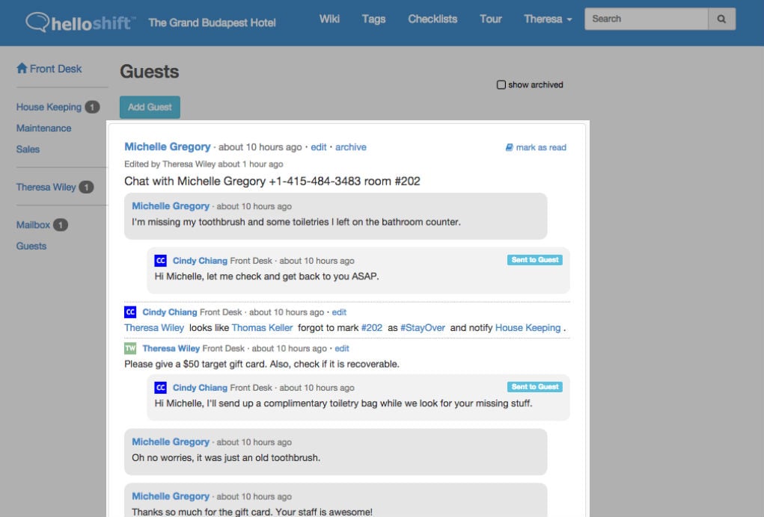Open the Theresa account dropdown
The image size is (764, 517).
548,19
